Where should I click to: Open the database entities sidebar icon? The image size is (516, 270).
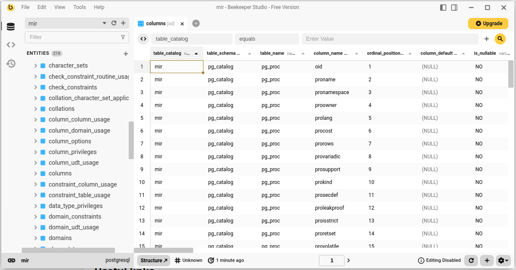pos(11,27)
